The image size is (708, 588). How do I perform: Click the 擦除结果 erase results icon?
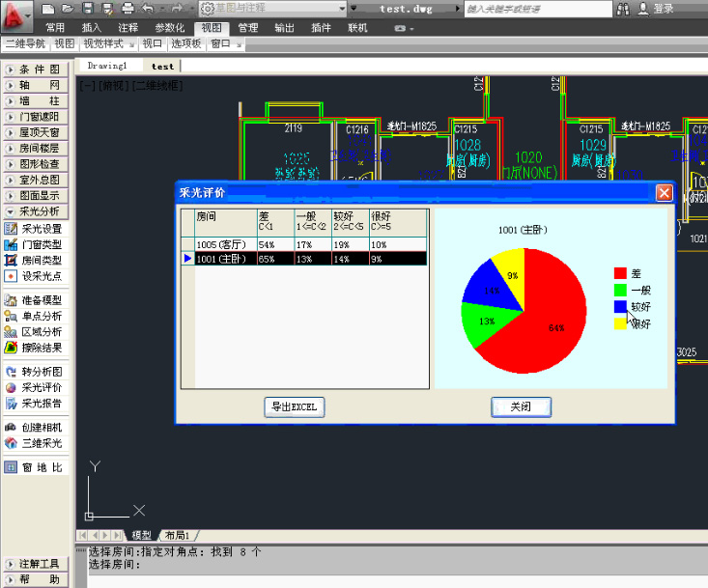(x=12, y=348)
